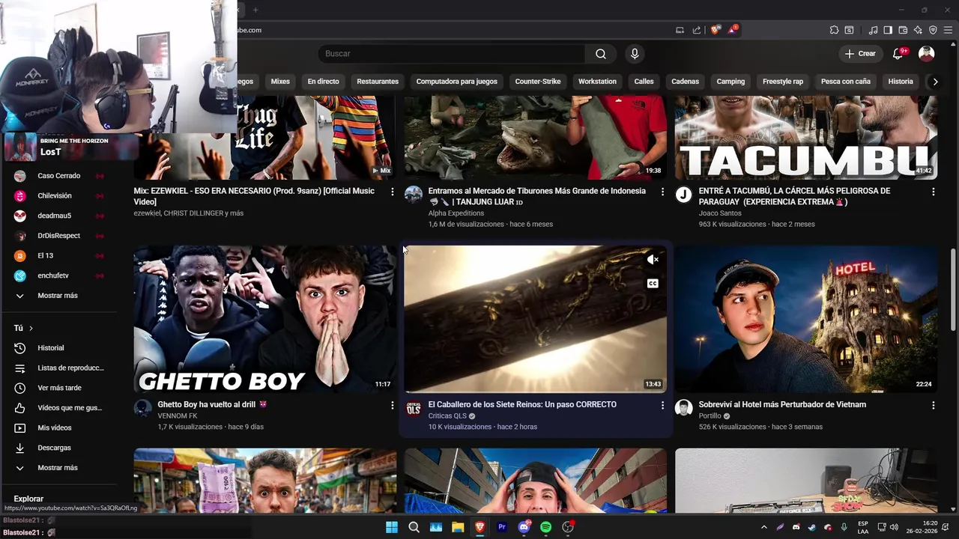Open options menu for Caballero de los Siete Reinos
The height and width of the screenshot is (539, 959).
click(662, 405)
